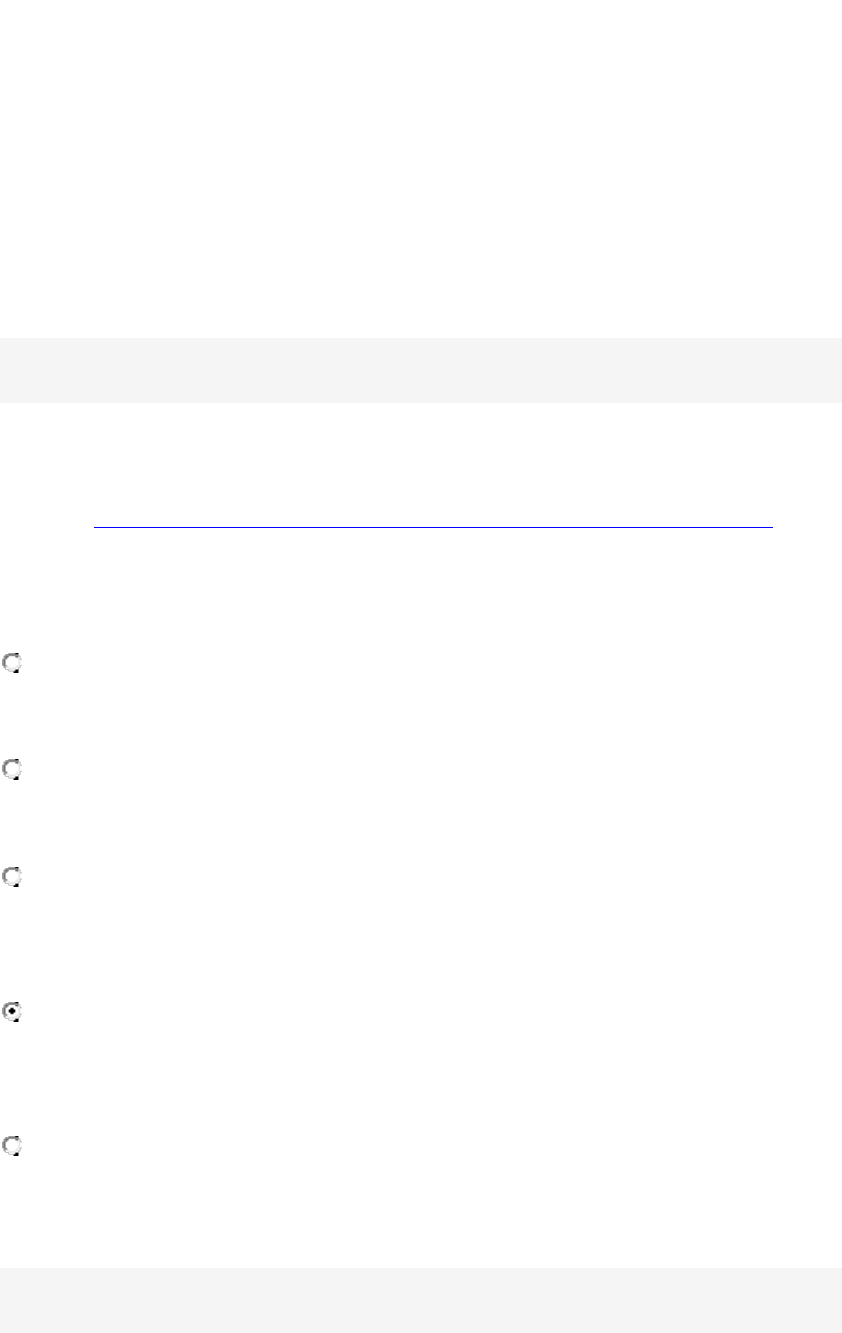The height and width of the screenshot is (1333, 842).
Task: Select the topmost unselected radio button
Action: point(12,665)
